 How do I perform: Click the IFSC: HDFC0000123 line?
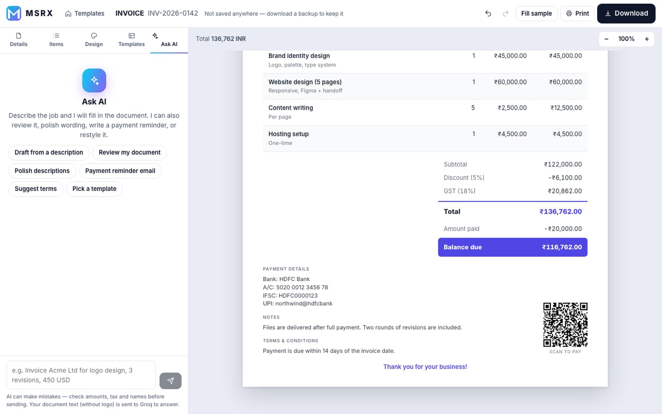pyautogui.click(x=290, y=295)
